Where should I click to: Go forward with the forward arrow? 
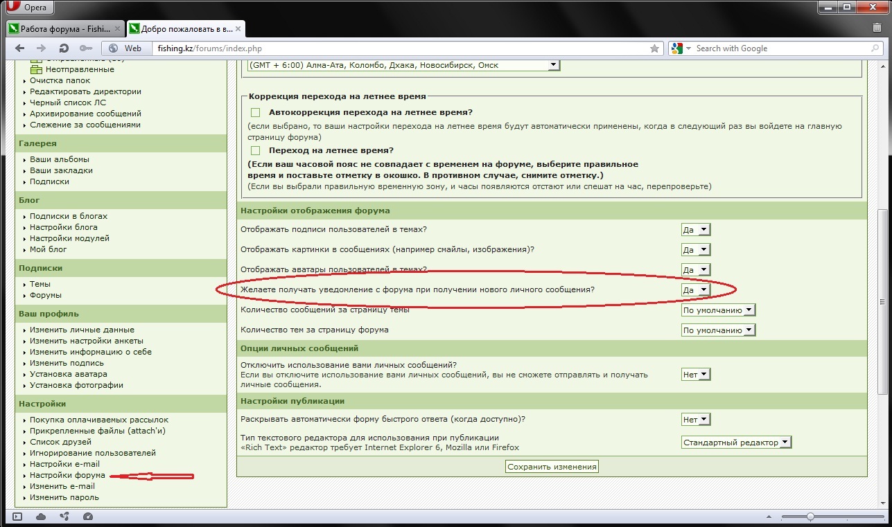[42, 48]
